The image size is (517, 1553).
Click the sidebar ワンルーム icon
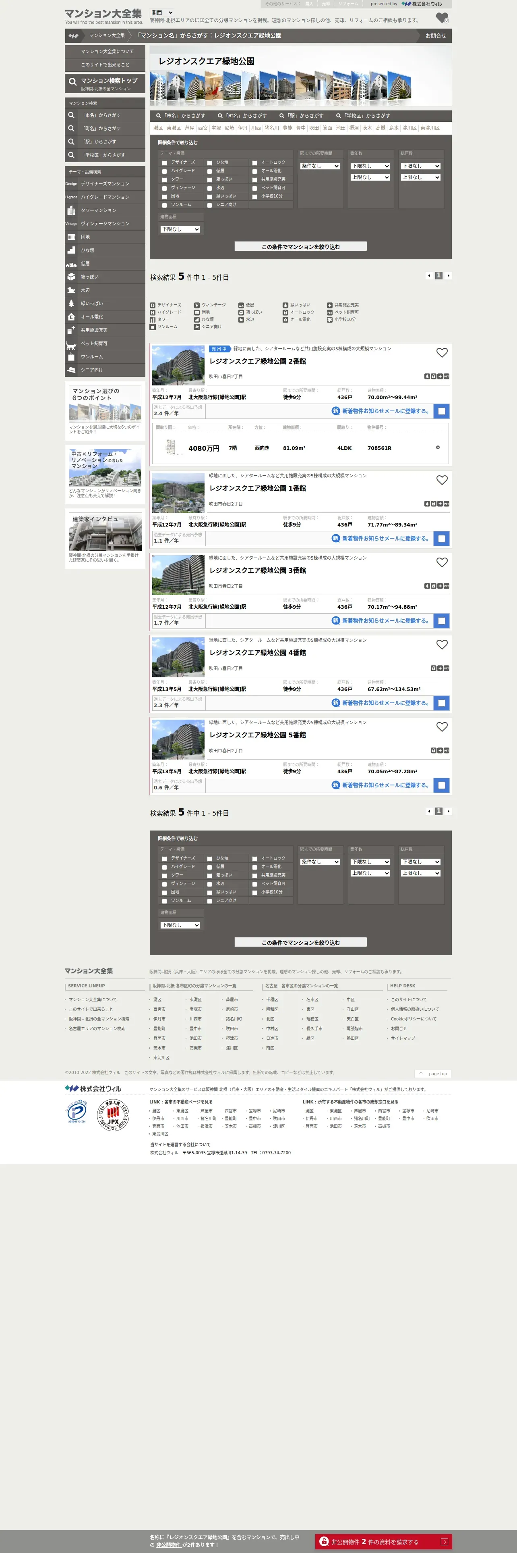click(x=71, y=357)
